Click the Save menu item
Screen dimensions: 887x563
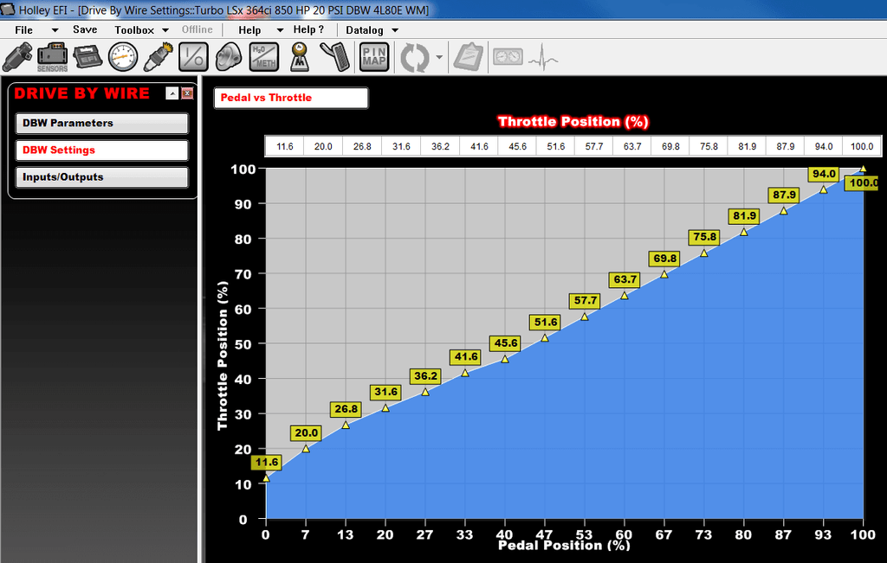click(x=85, y=29)
